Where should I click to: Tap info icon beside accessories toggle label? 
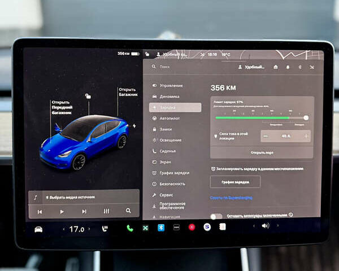tap(291, 215)
